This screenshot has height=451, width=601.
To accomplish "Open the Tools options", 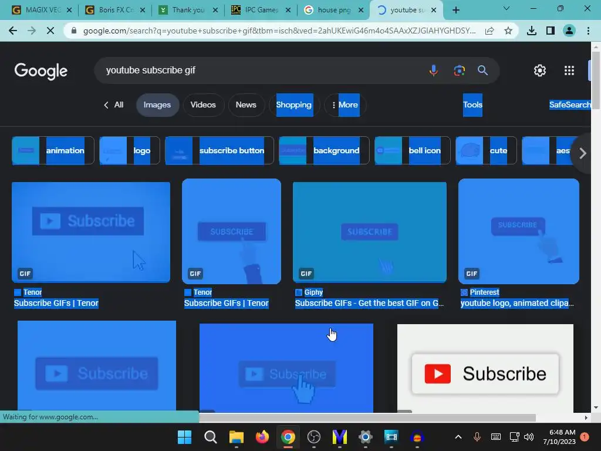I will coord(472,105).
